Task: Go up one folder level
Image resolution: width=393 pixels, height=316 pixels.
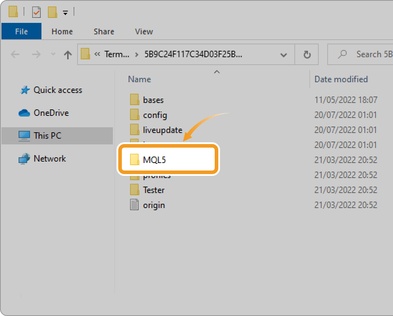Action: (x=68, y=54)
